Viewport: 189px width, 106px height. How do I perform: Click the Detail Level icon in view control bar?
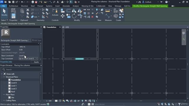pos(56,101)
